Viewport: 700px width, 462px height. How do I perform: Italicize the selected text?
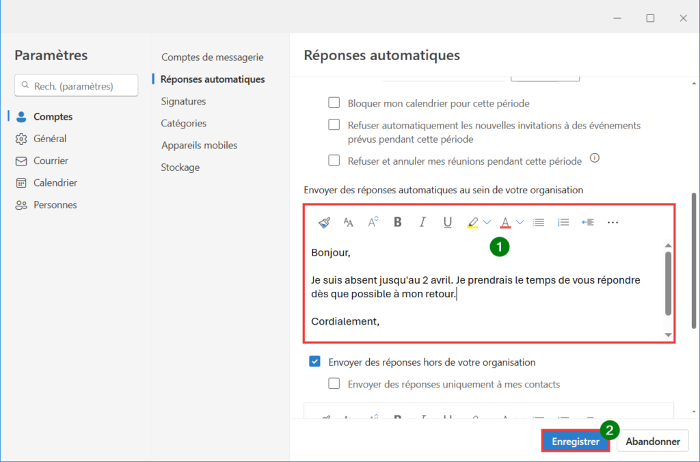point(422,221)
